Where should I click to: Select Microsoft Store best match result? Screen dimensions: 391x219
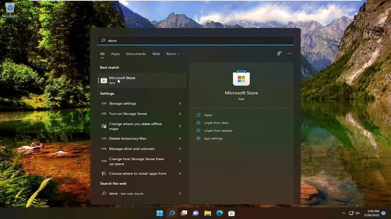point(142,80)
